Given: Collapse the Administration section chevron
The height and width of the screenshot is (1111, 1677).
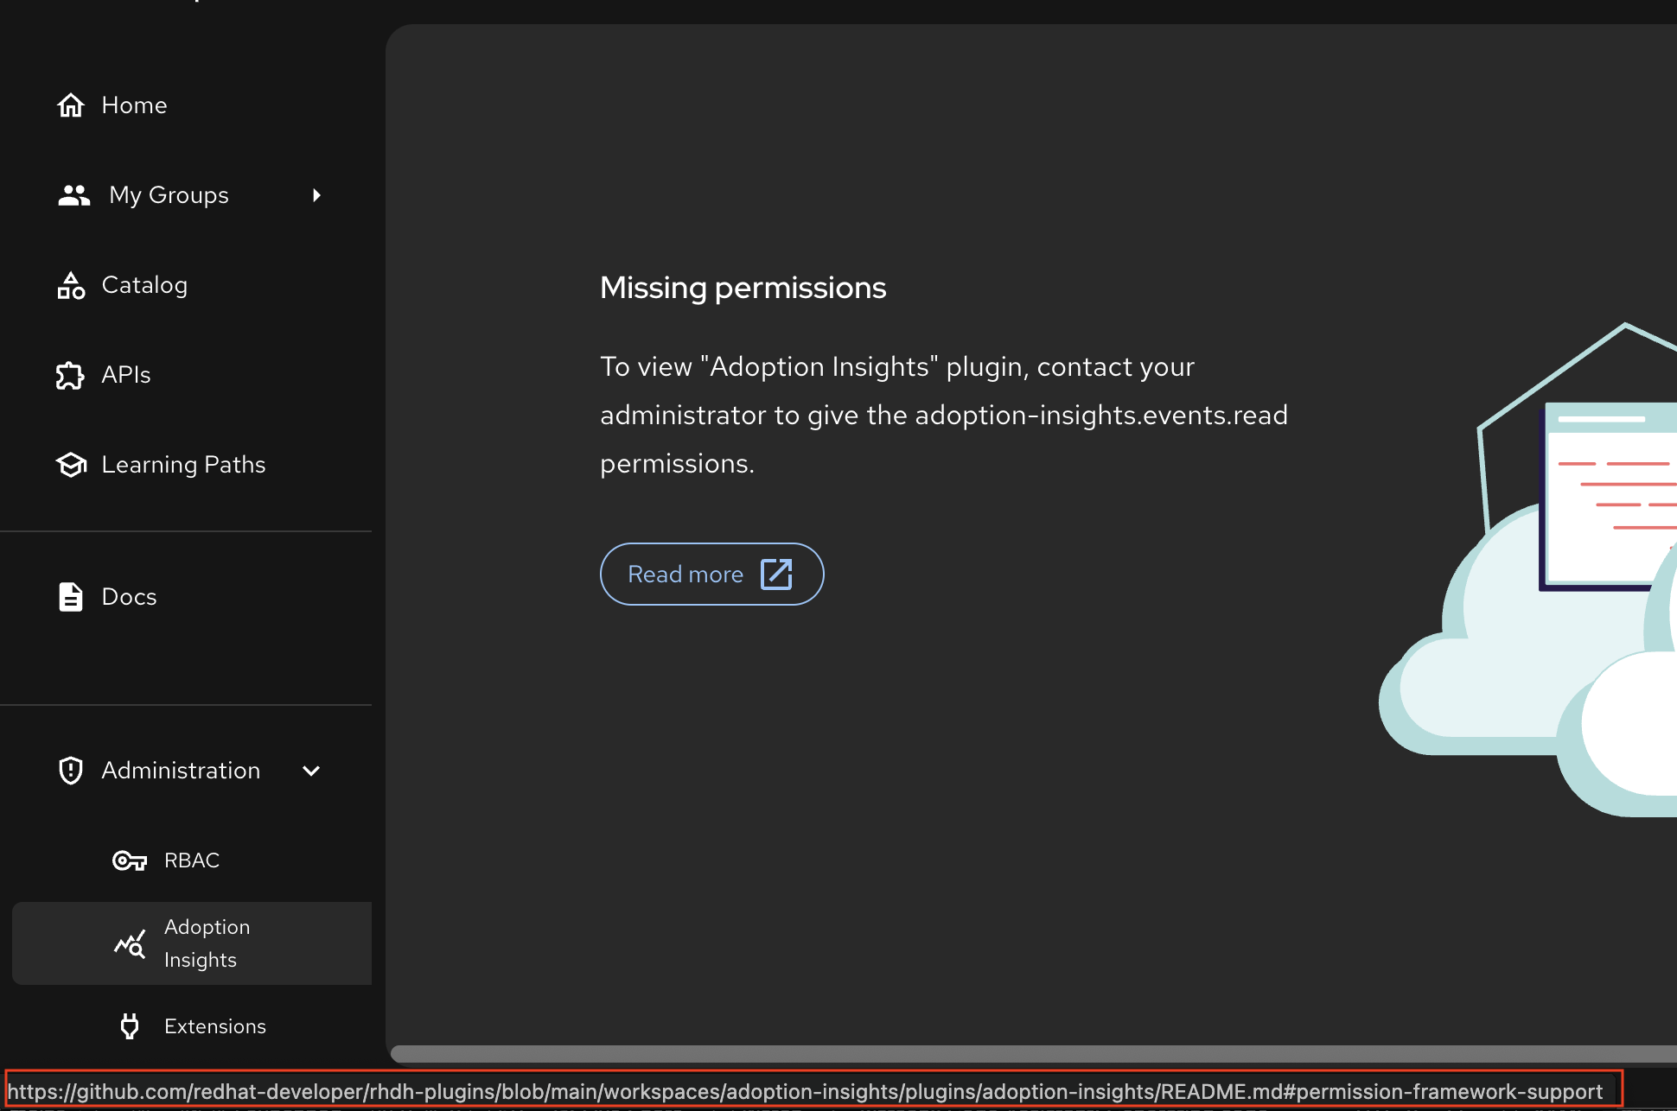Looking at the screenshot, I should pyautogui.click(x=311, y=771).
